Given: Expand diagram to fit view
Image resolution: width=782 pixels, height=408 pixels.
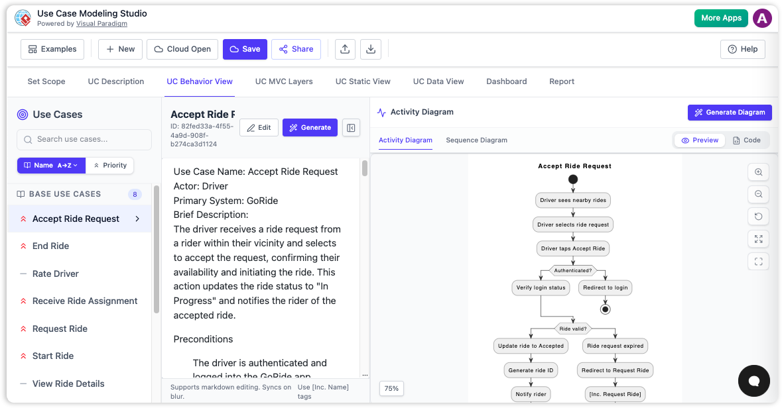Looking at the screenshot, I should (758, 238).
